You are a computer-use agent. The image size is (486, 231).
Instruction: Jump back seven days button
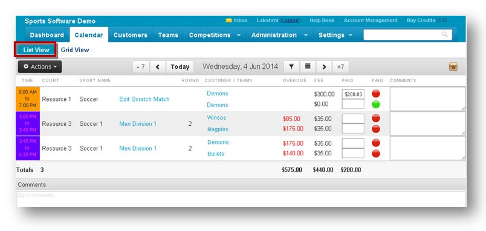(x=141, y=67)
